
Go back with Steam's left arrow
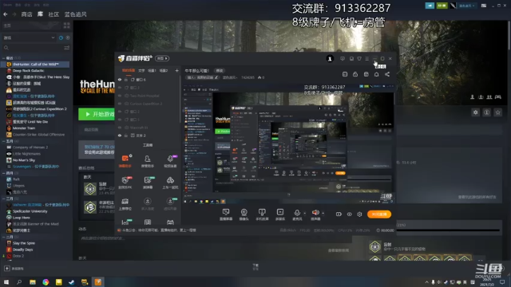(6, 14)
